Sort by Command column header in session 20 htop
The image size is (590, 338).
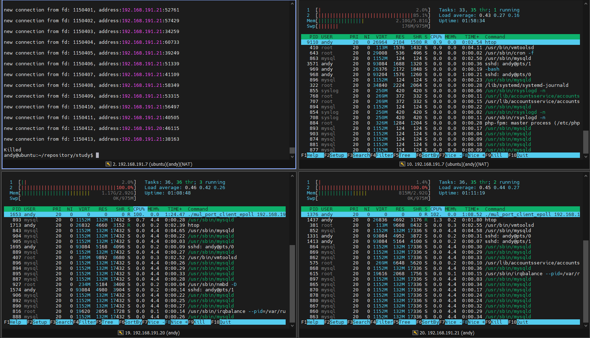click(x=495, y=209)
